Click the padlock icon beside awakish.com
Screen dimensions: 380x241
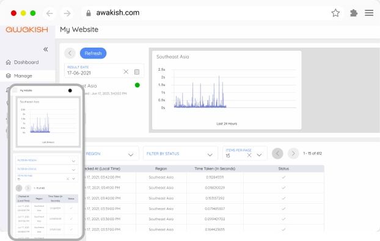[x=89, y=13]
